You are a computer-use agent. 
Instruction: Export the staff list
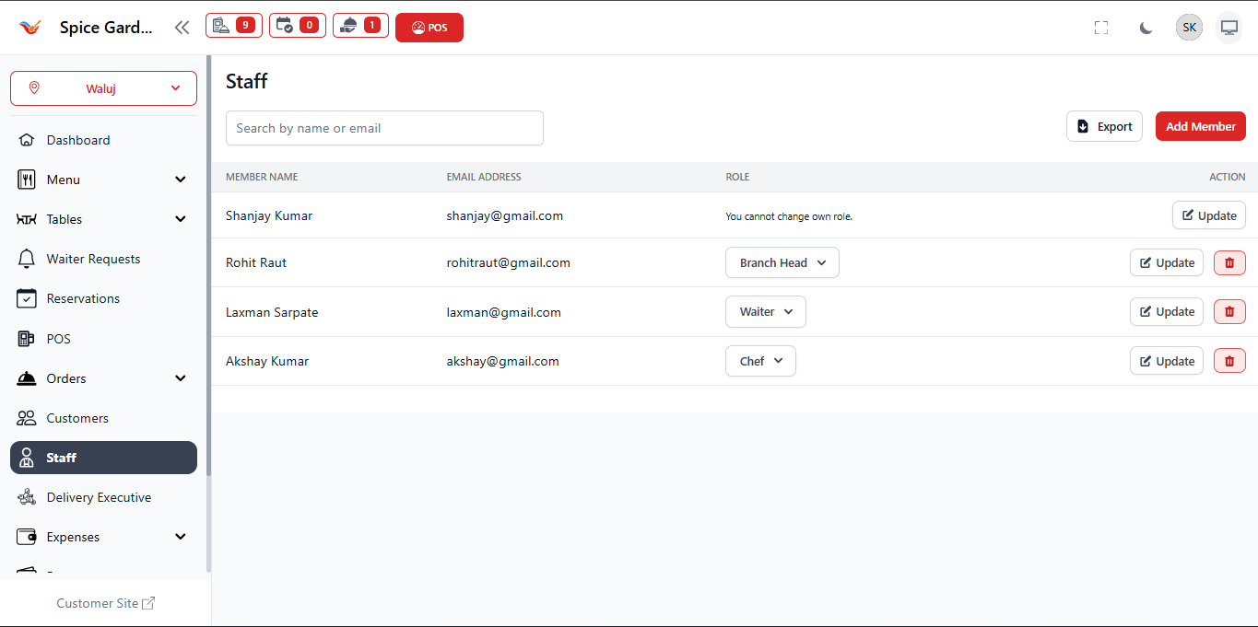pyautogui.click(x=1103, y=126)
